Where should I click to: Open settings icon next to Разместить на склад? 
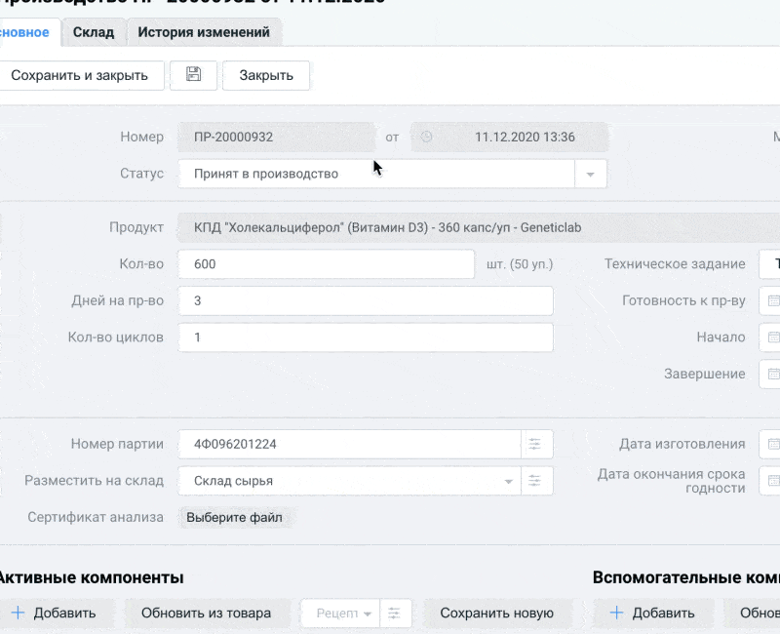pyautogui.click(x=534, y=481)
